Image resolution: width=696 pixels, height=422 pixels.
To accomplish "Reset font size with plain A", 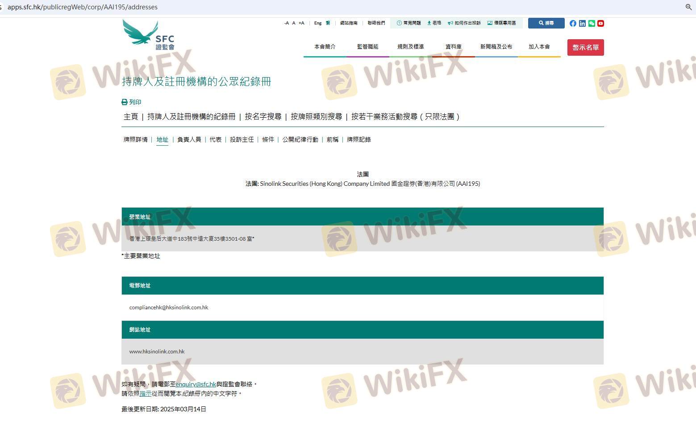I will click(x=294, y=23).
